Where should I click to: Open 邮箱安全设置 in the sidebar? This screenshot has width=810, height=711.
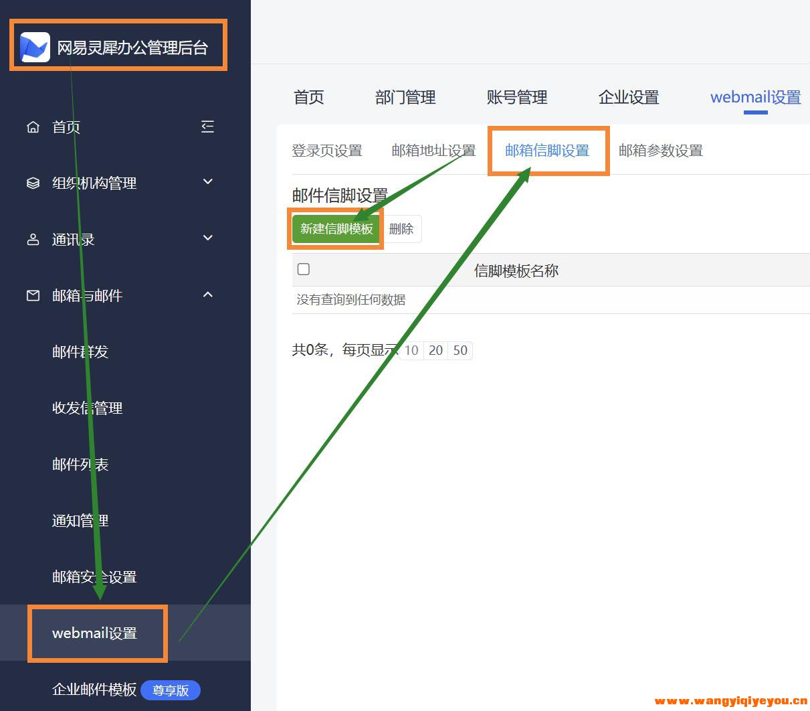tap(94, 577)
